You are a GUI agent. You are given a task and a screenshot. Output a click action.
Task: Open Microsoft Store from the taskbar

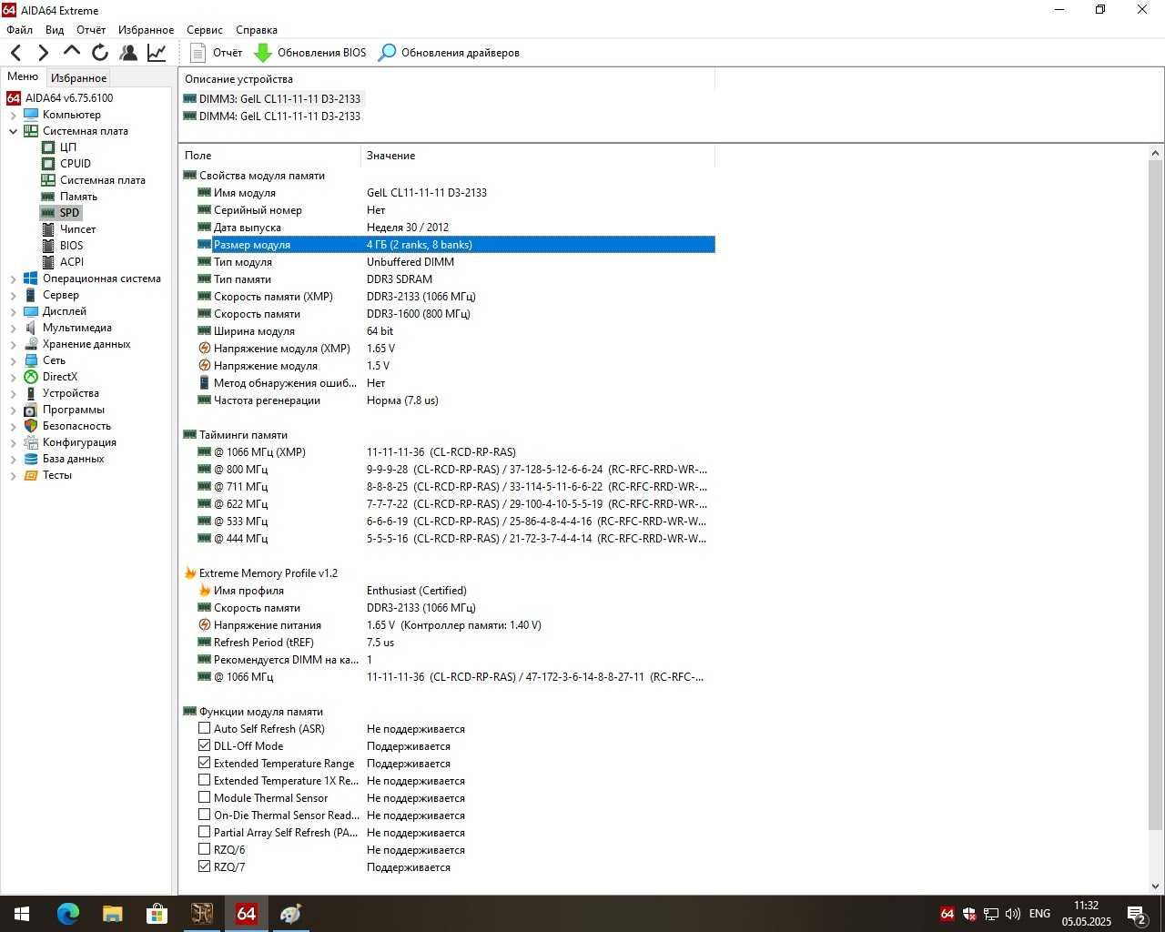pos(157,913)
